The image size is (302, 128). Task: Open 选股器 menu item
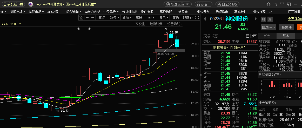pyautogui.click(x=183, y=12)
